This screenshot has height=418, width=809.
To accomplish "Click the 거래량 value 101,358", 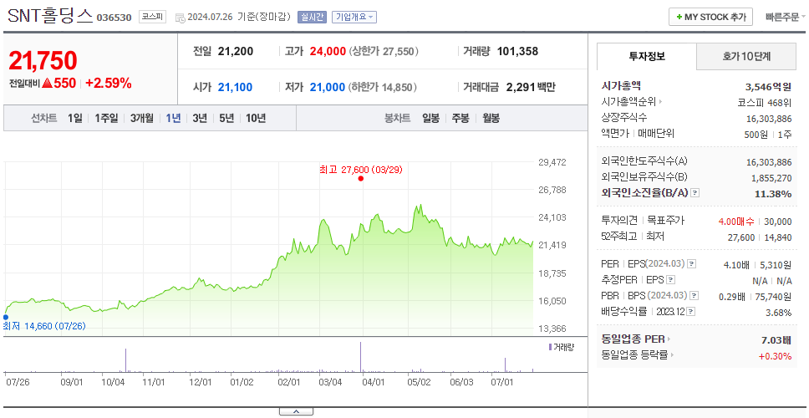I will [x=517, y=52].
